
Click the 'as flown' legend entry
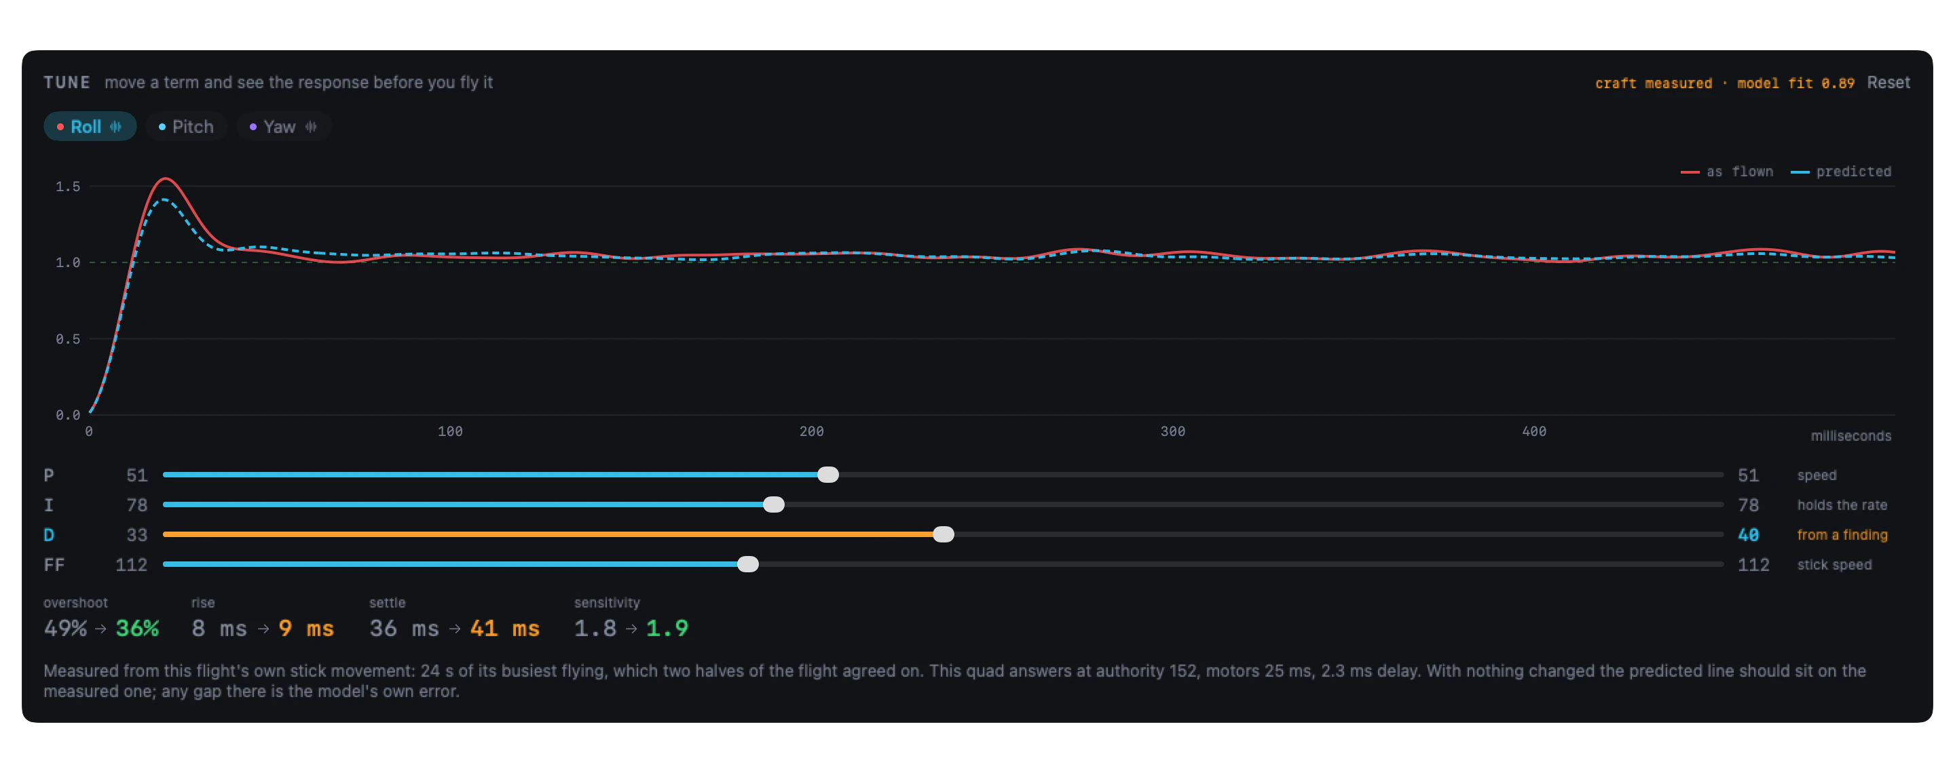(1726, 172)
